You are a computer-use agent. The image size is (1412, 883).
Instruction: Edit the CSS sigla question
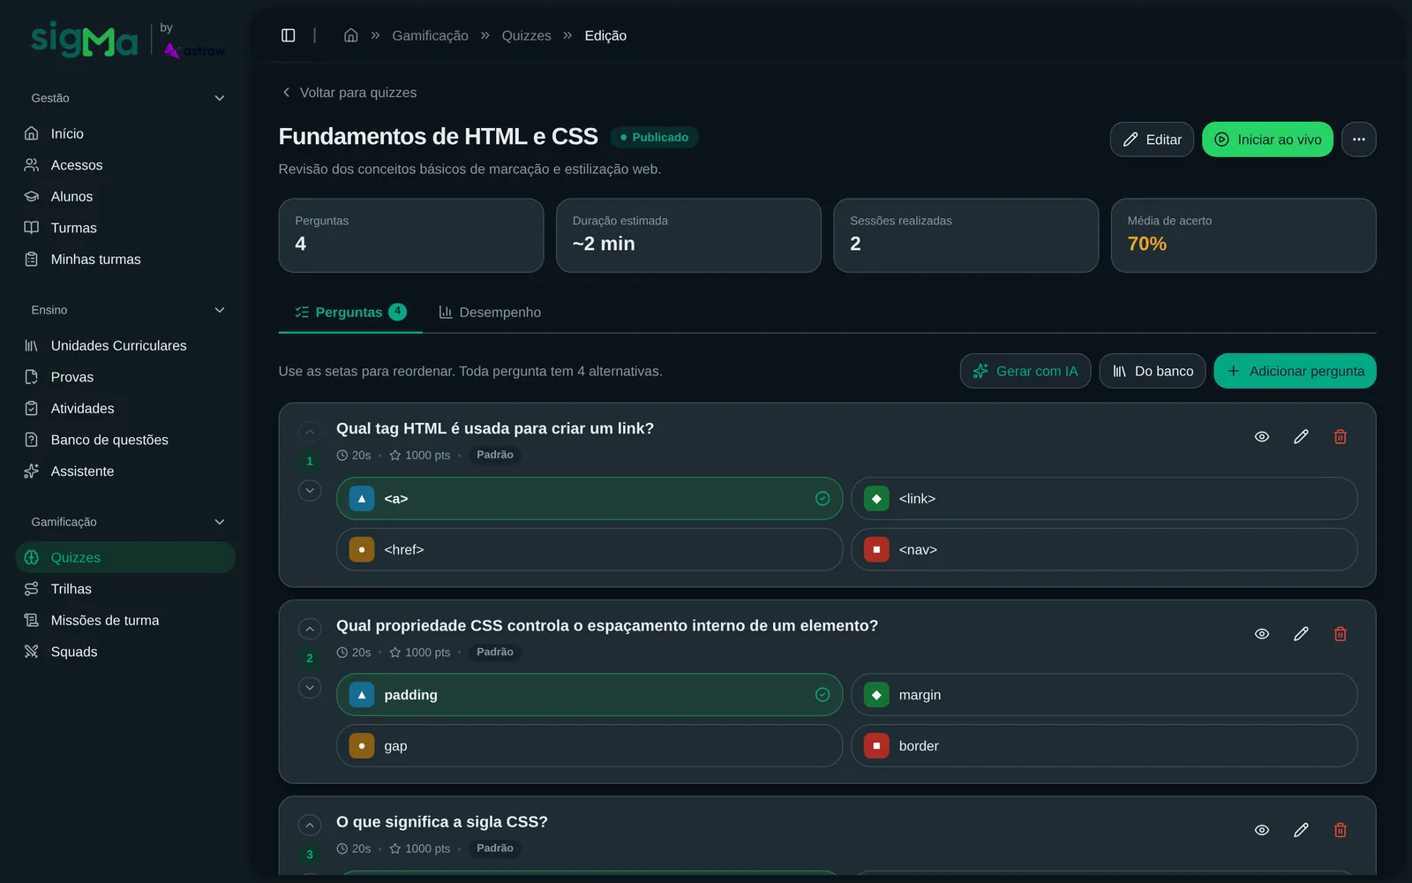[1301, 829]
